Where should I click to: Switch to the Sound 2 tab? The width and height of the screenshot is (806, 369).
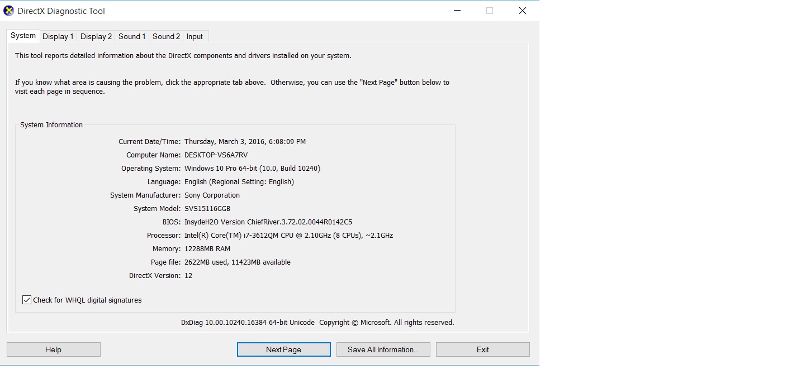pos(166,36)
